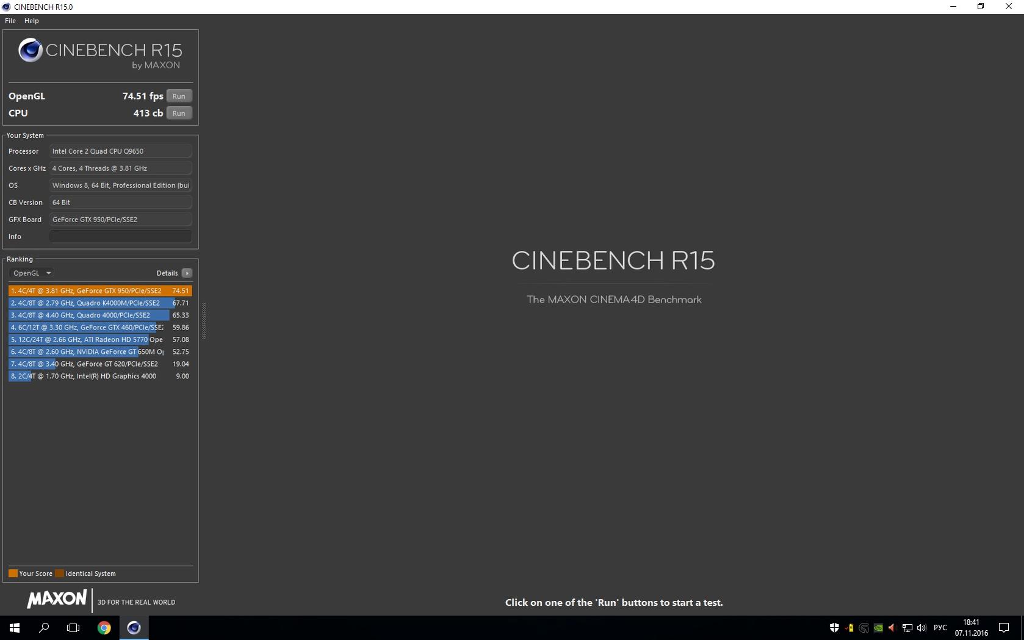Screen dimensions: 1024x640
Task: Open Task View on the taskbar
Action: [73, 628]
